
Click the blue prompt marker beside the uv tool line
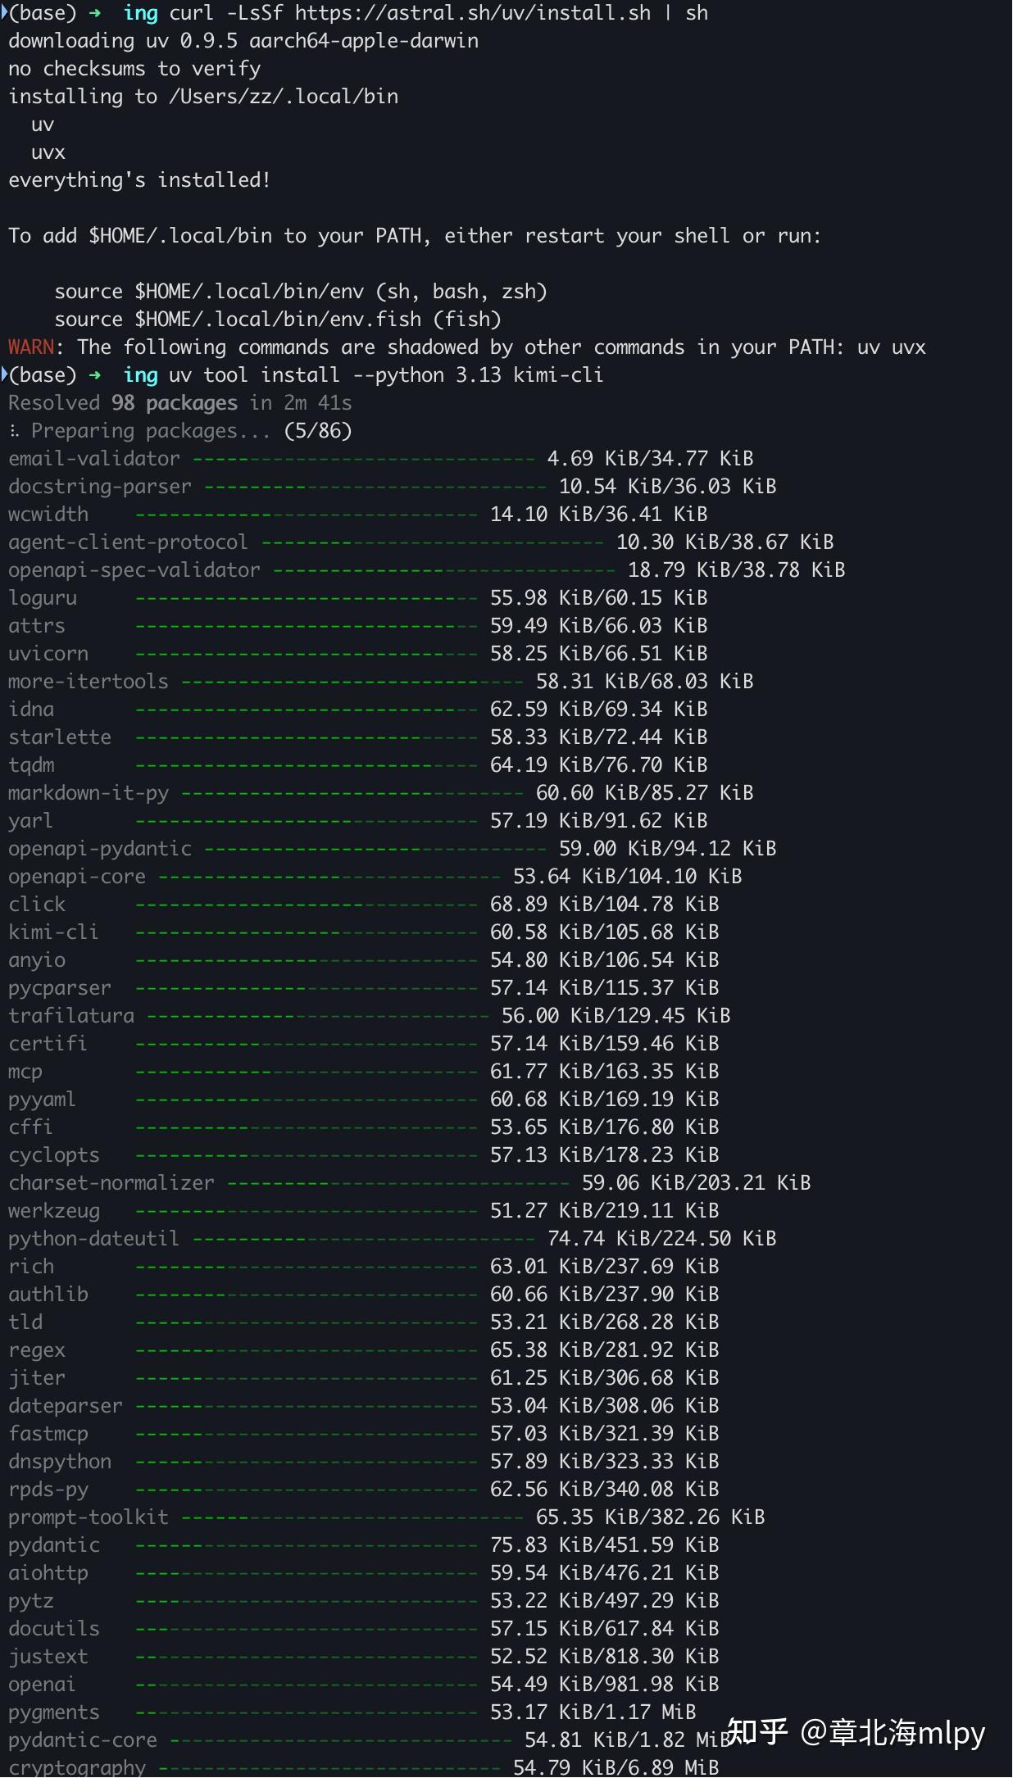click(4, 375)
